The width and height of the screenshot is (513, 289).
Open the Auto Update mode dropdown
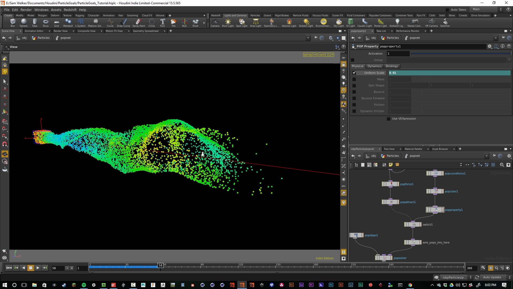pyautogui.click(x=492, y=277)
